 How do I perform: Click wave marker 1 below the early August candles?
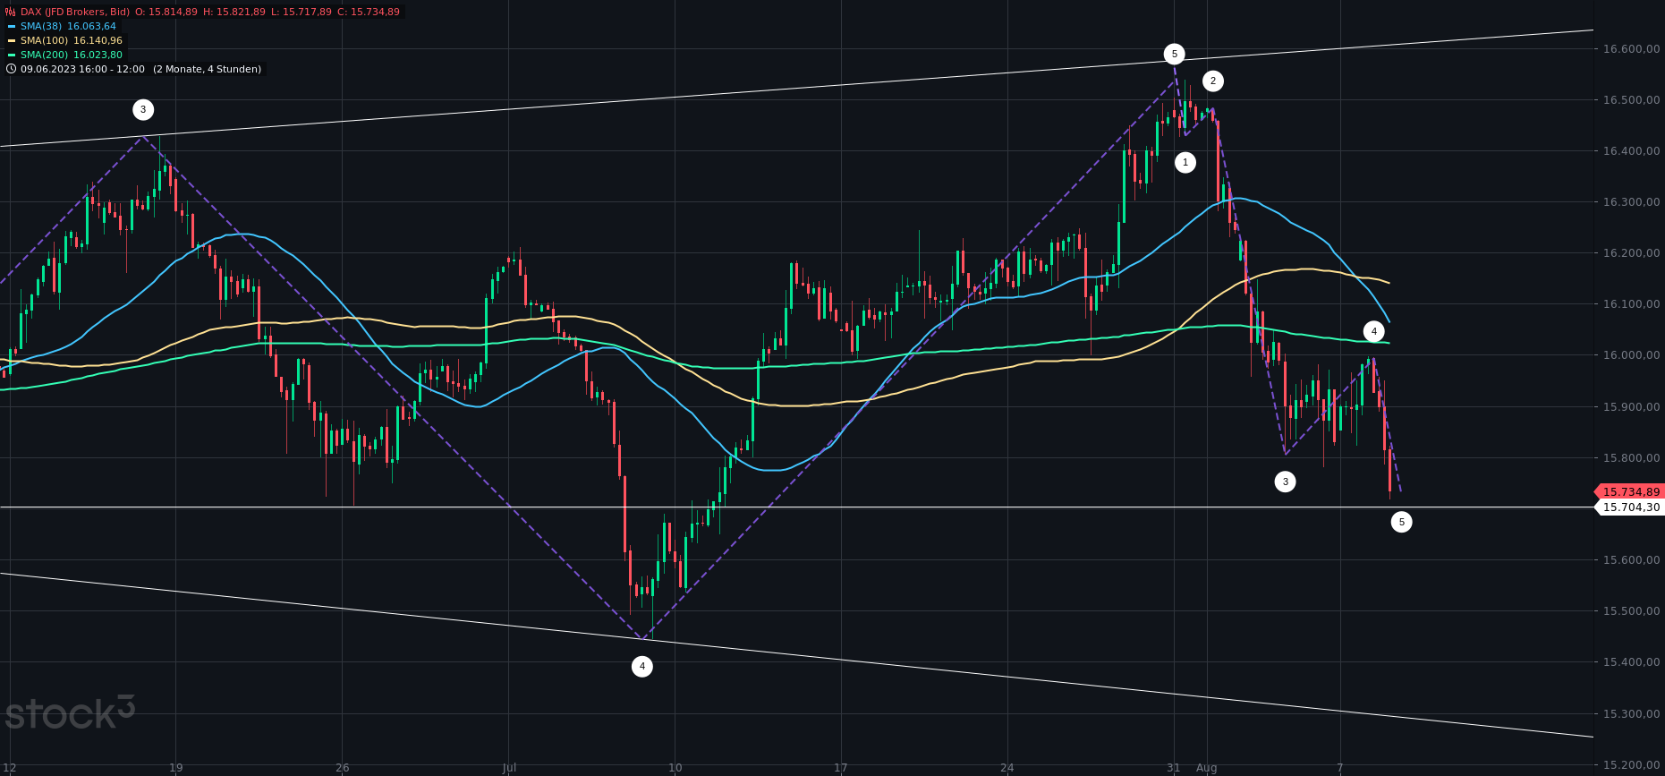1185,162
